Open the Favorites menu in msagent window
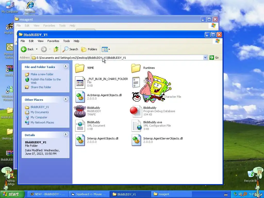The height and width of the screenshot is (198, 264). coord(49,26)
